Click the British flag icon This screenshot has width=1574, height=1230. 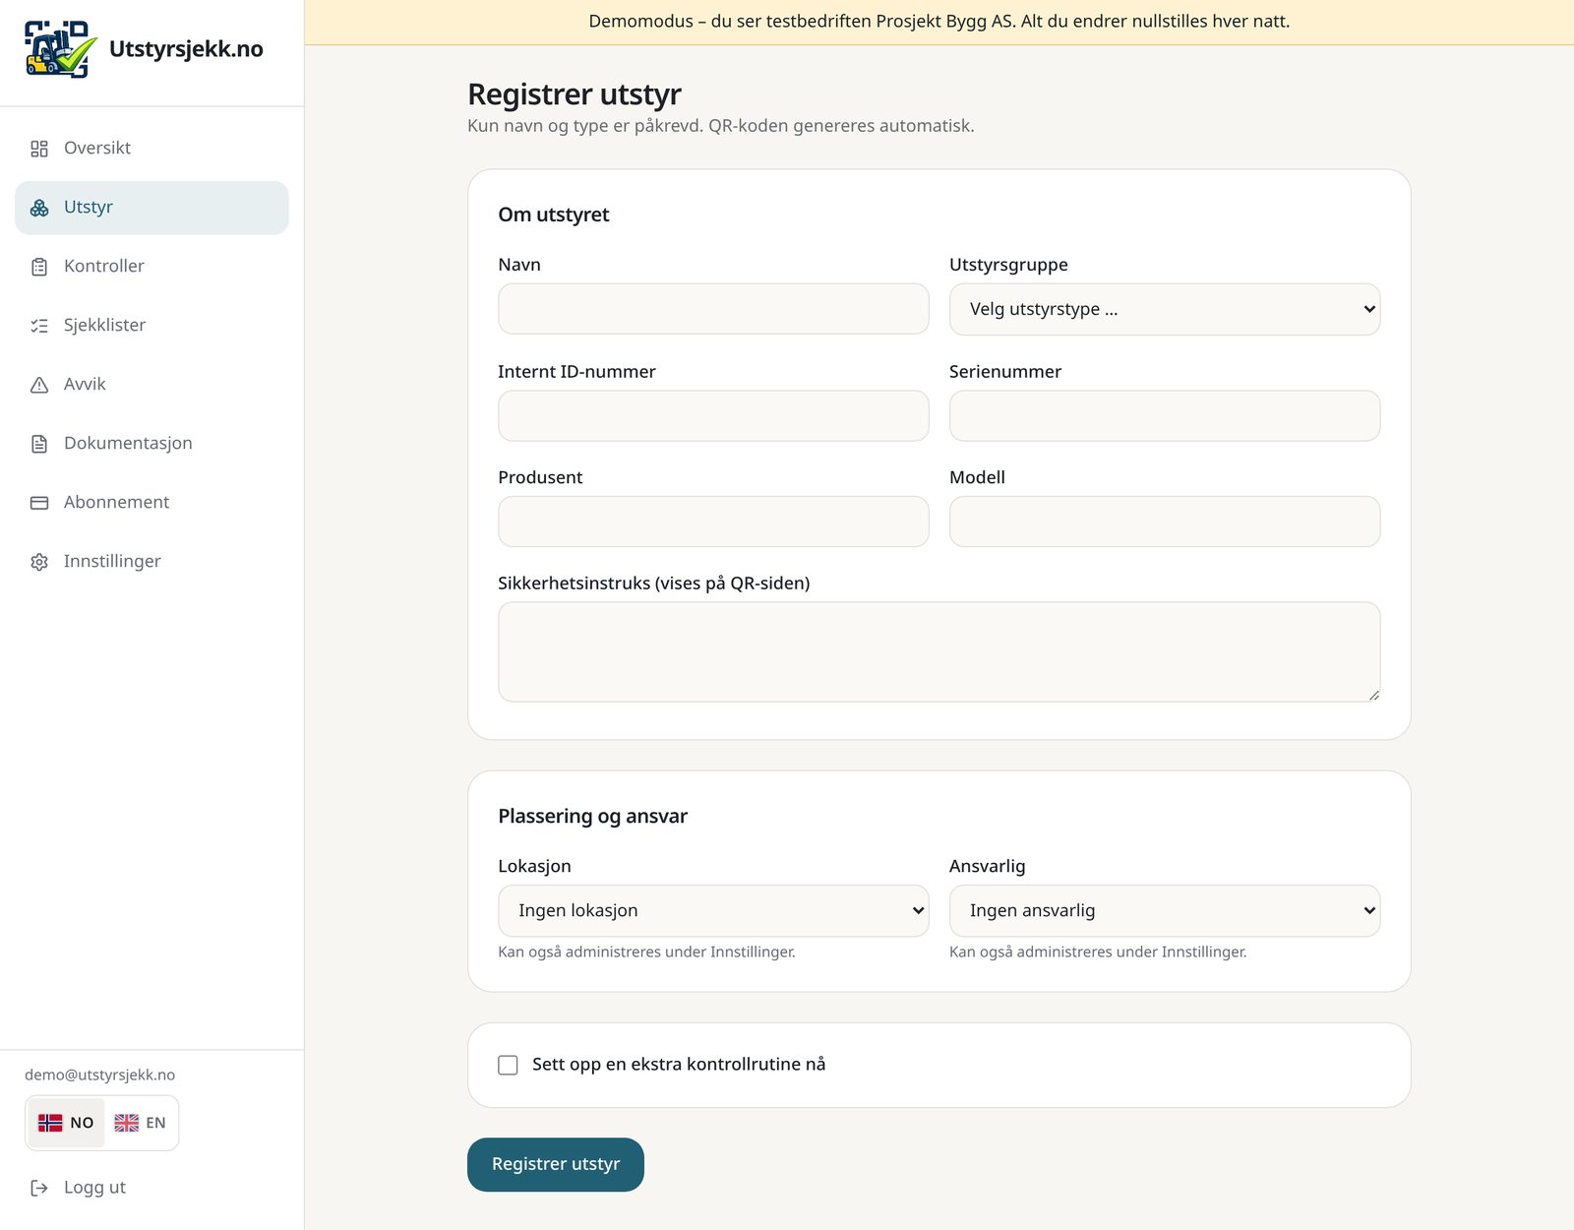pyautogui.click(x=126, y=1123)
